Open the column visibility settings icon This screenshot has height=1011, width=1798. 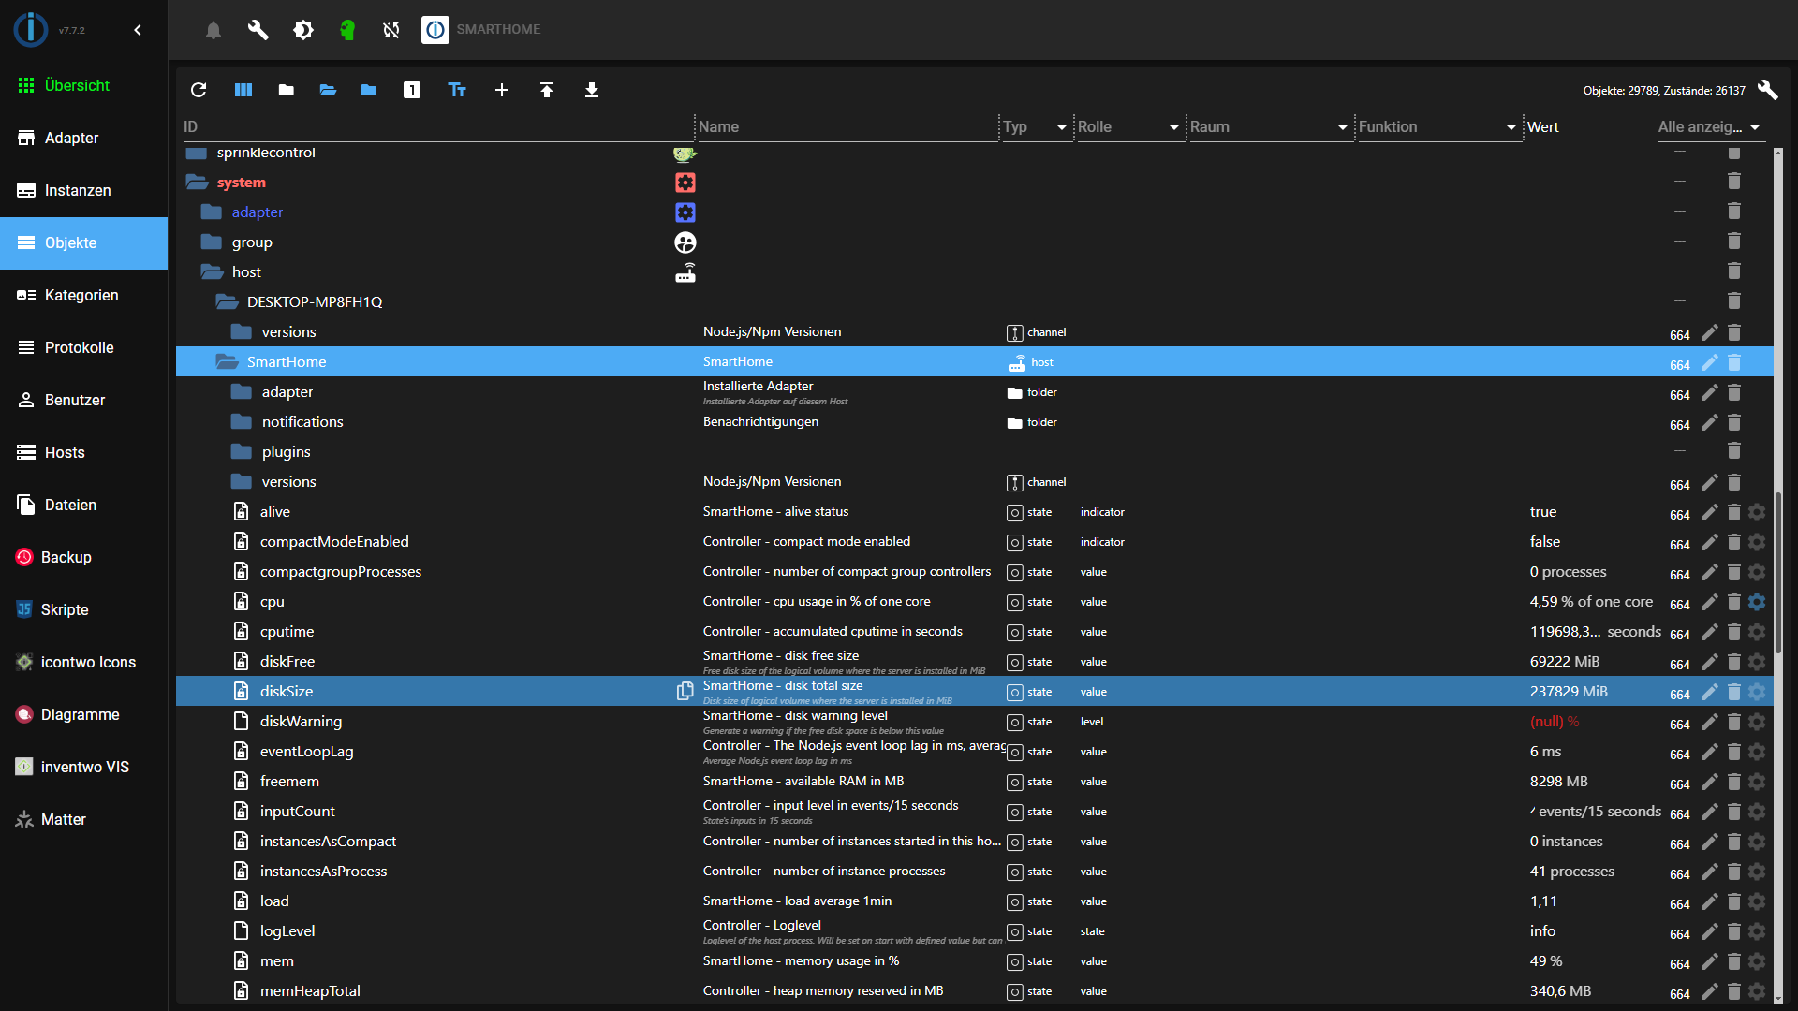point(243,90)
